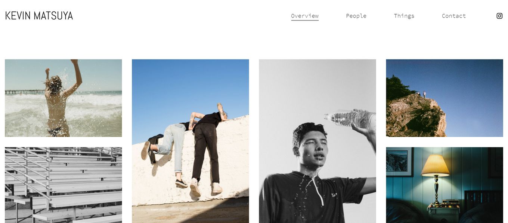The height and width of the screenshot is (223, 508).
Task: Open the two people leaning over wall photo
Action: [x=190, y=141]
